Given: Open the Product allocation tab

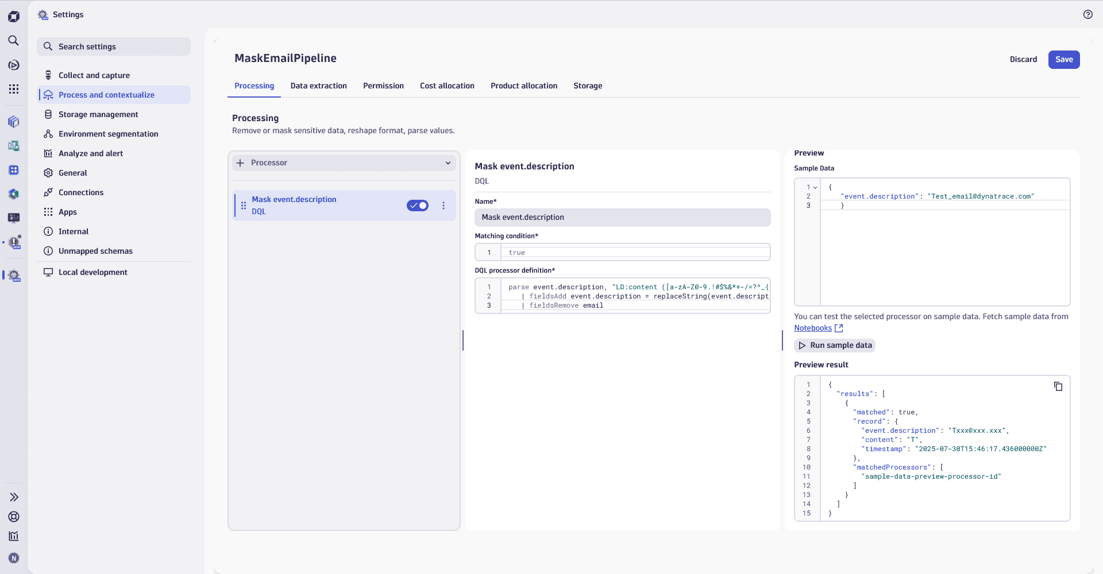Looking at the screenshot, I should [x=524, y=86].
